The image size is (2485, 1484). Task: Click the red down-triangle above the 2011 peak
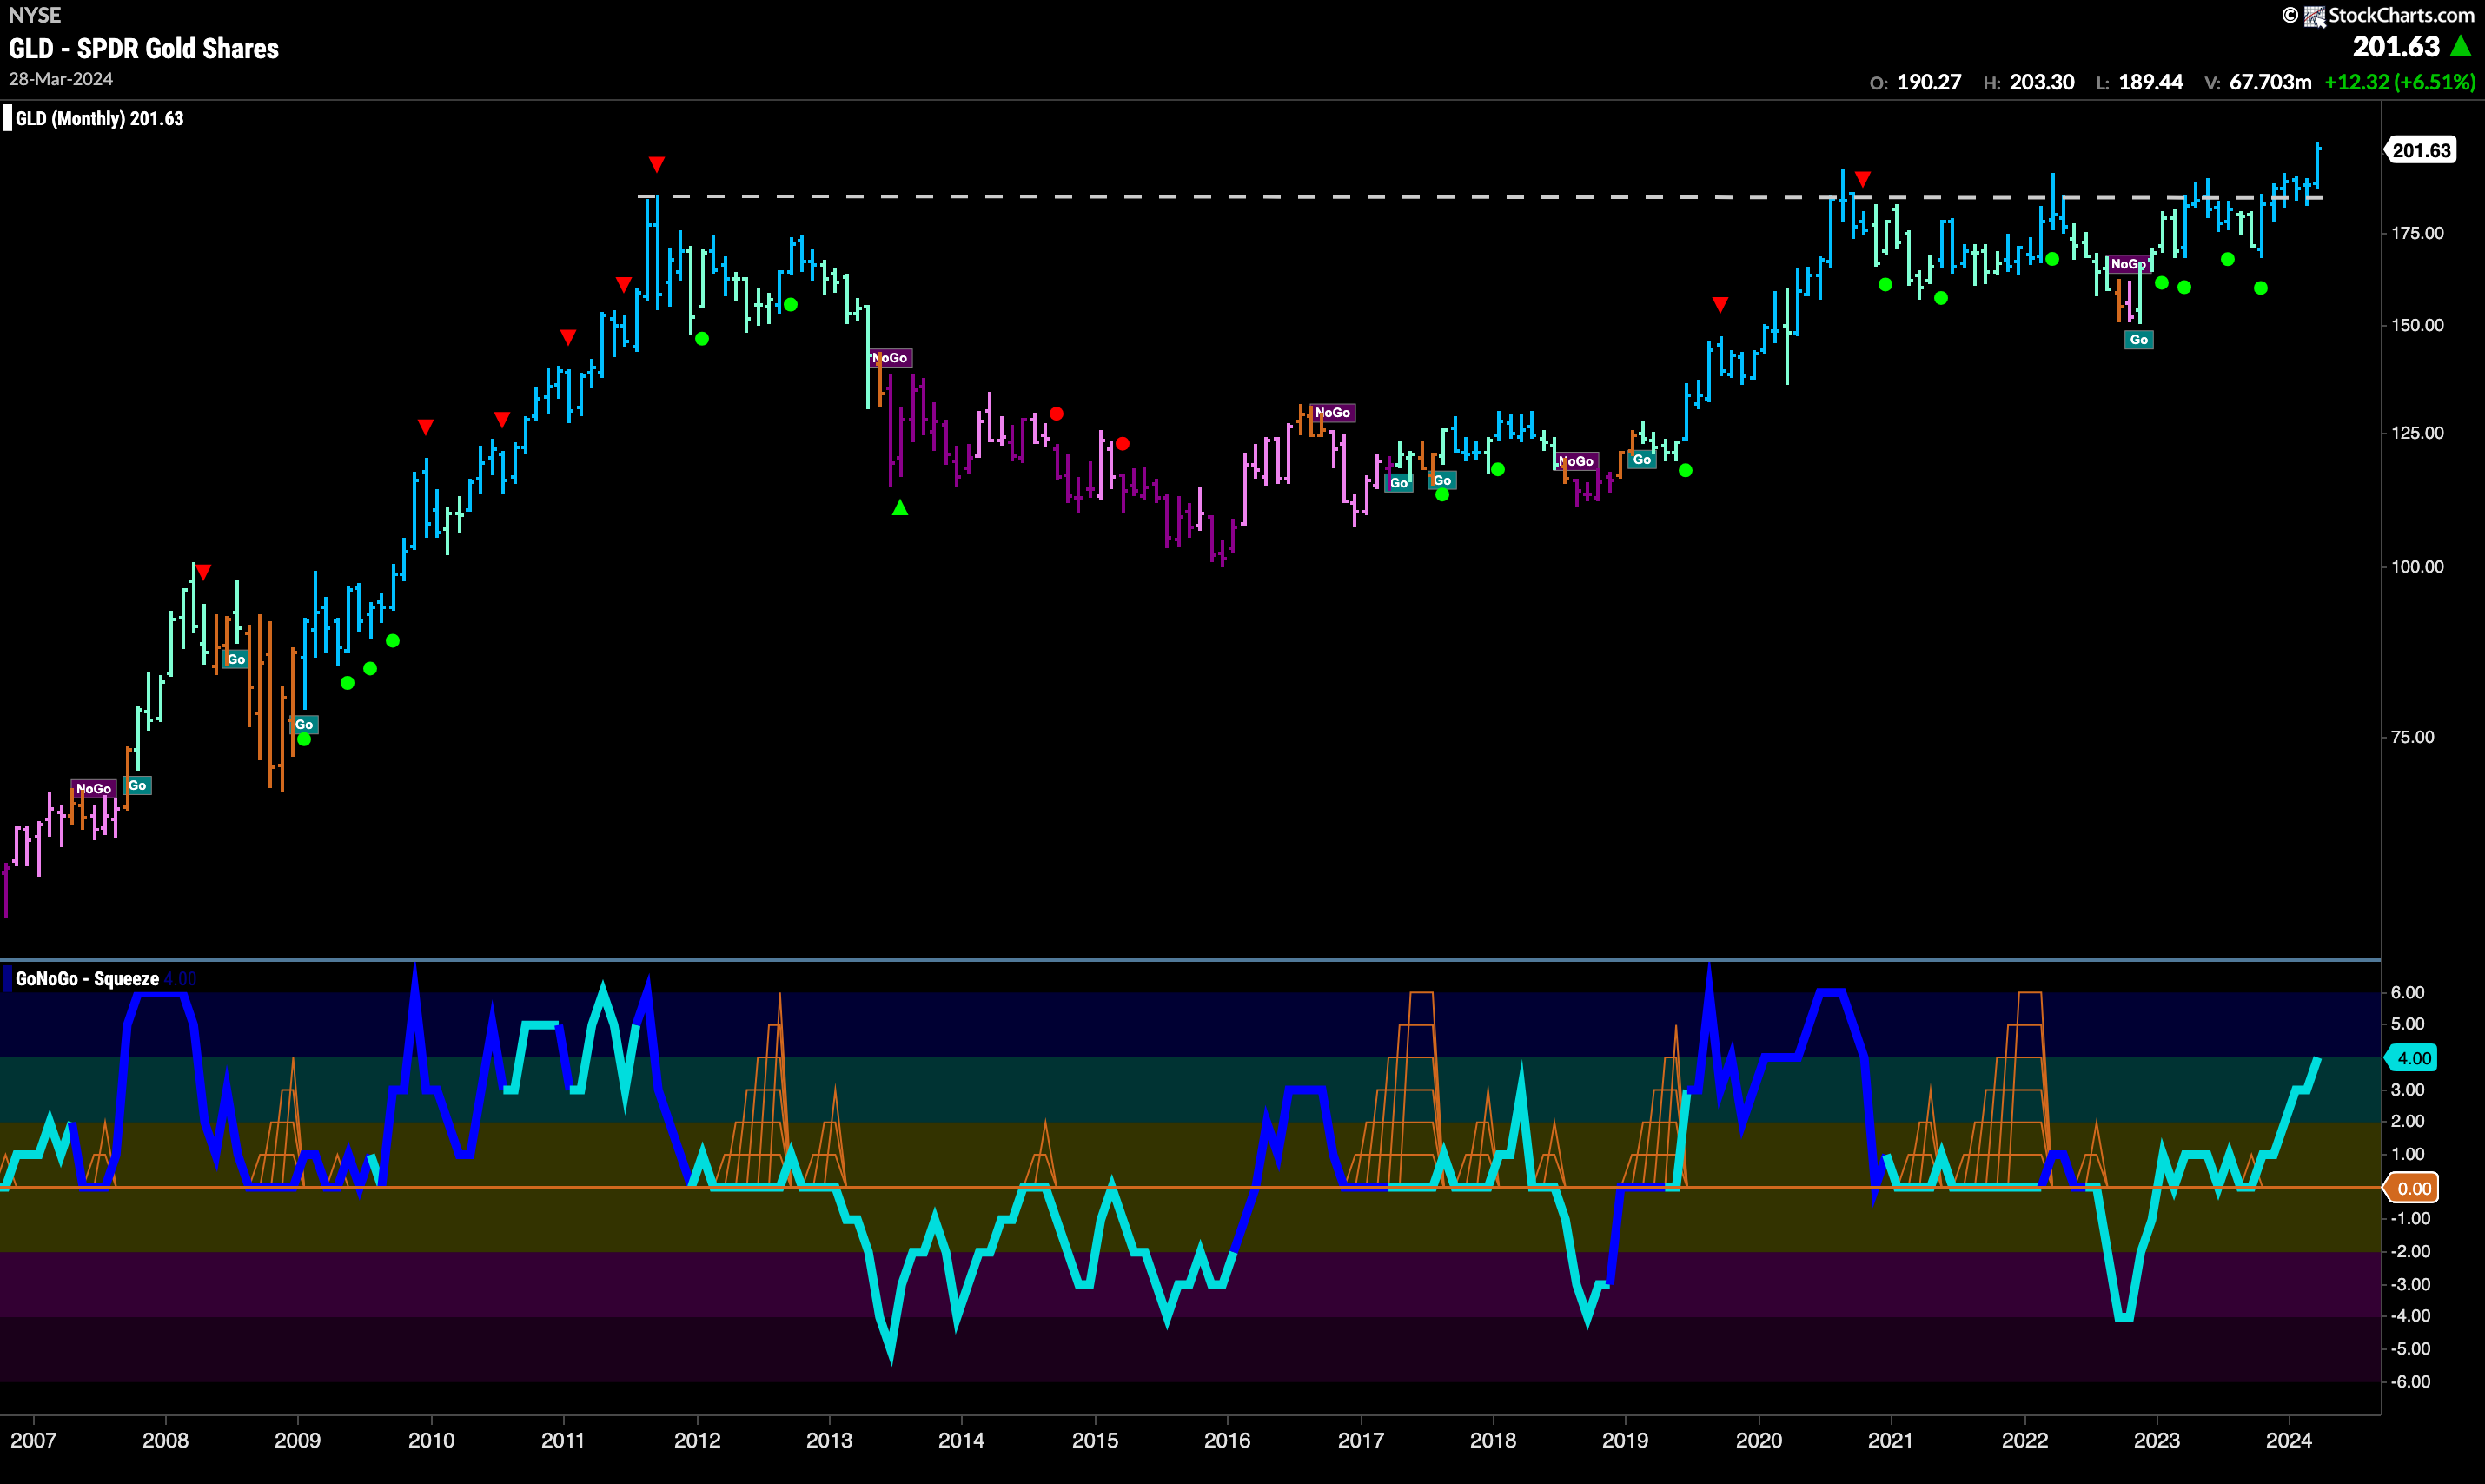point(656,164)
